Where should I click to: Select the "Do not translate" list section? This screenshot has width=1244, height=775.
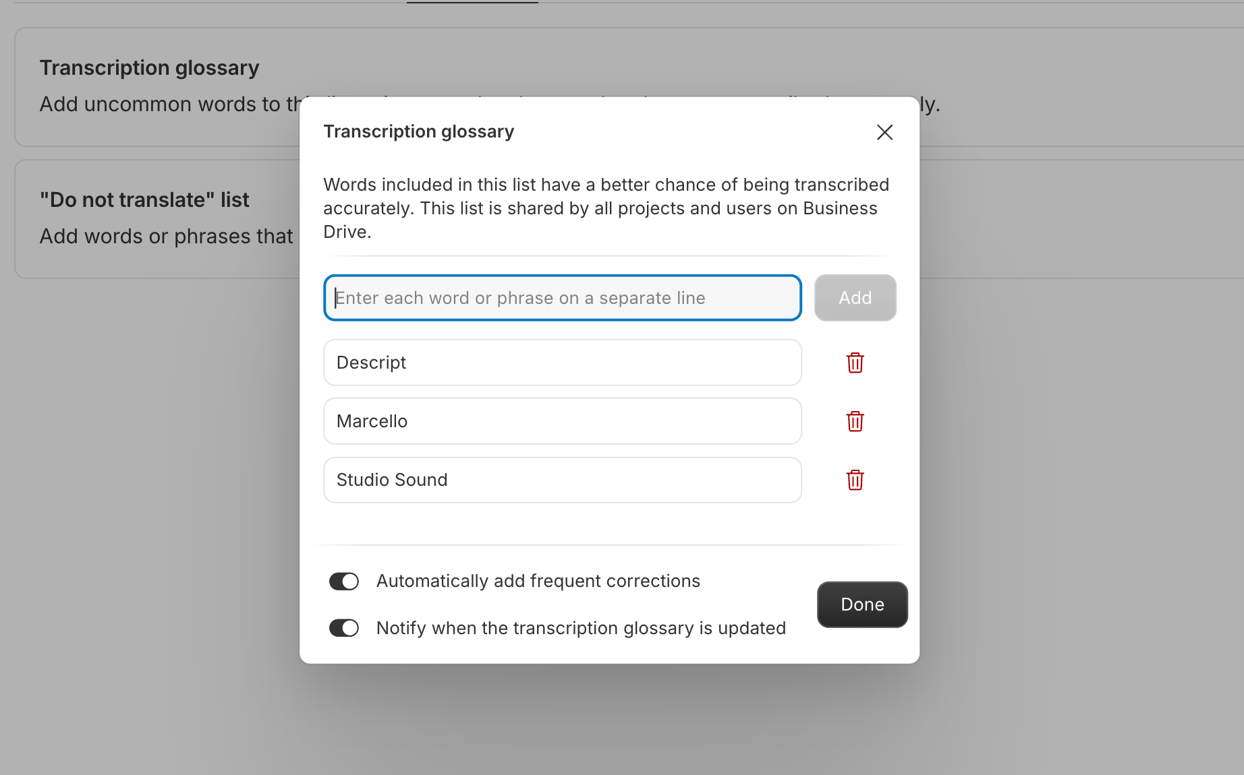144,199
